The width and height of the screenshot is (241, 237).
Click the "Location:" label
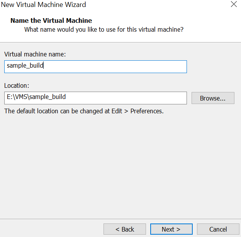(x=17, y=85)
